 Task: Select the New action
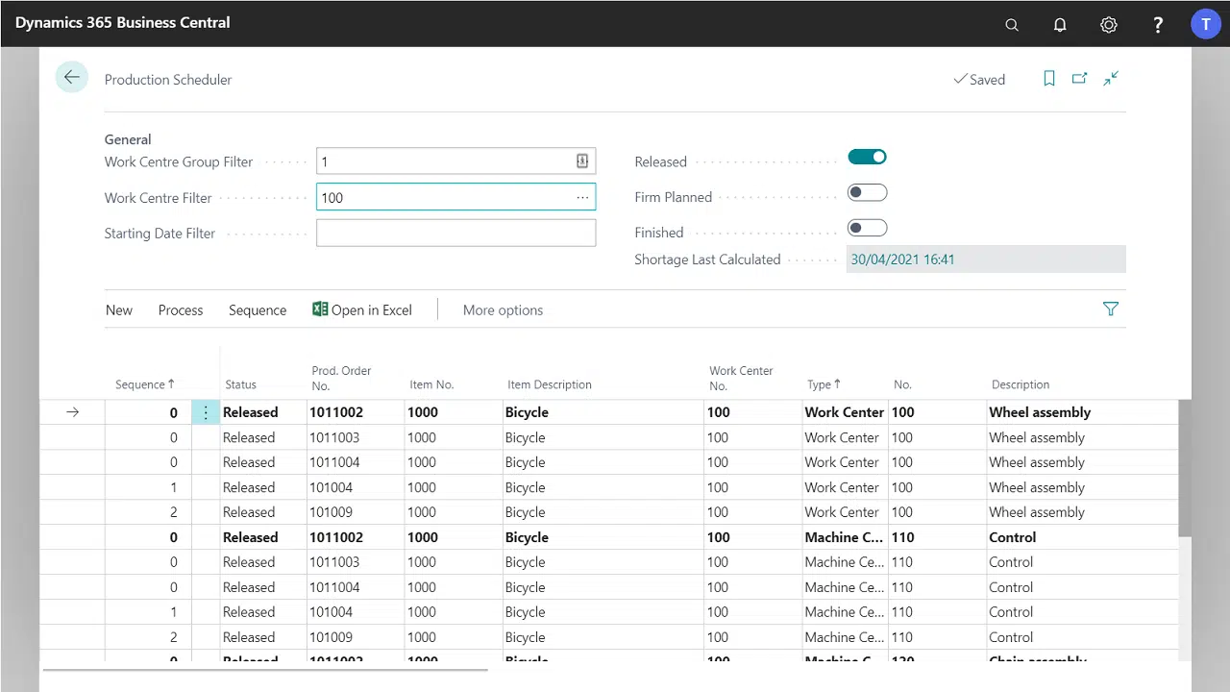pos(118,309)
